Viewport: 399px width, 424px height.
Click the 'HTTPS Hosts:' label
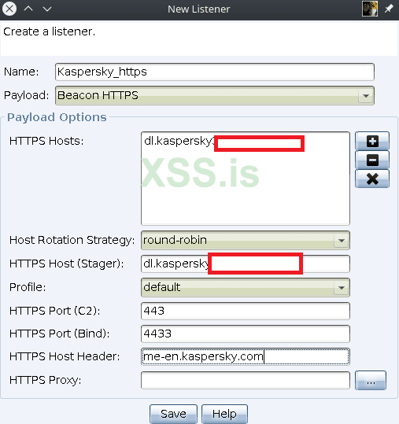[46, 141]
